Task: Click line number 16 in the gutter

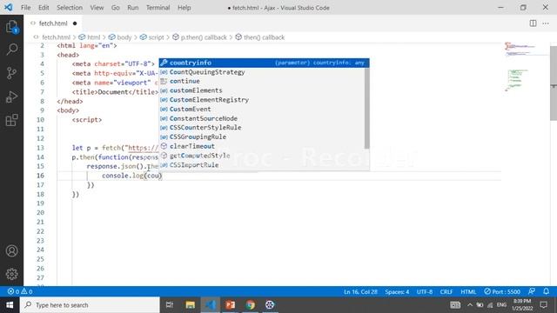Action: (40, 176)
